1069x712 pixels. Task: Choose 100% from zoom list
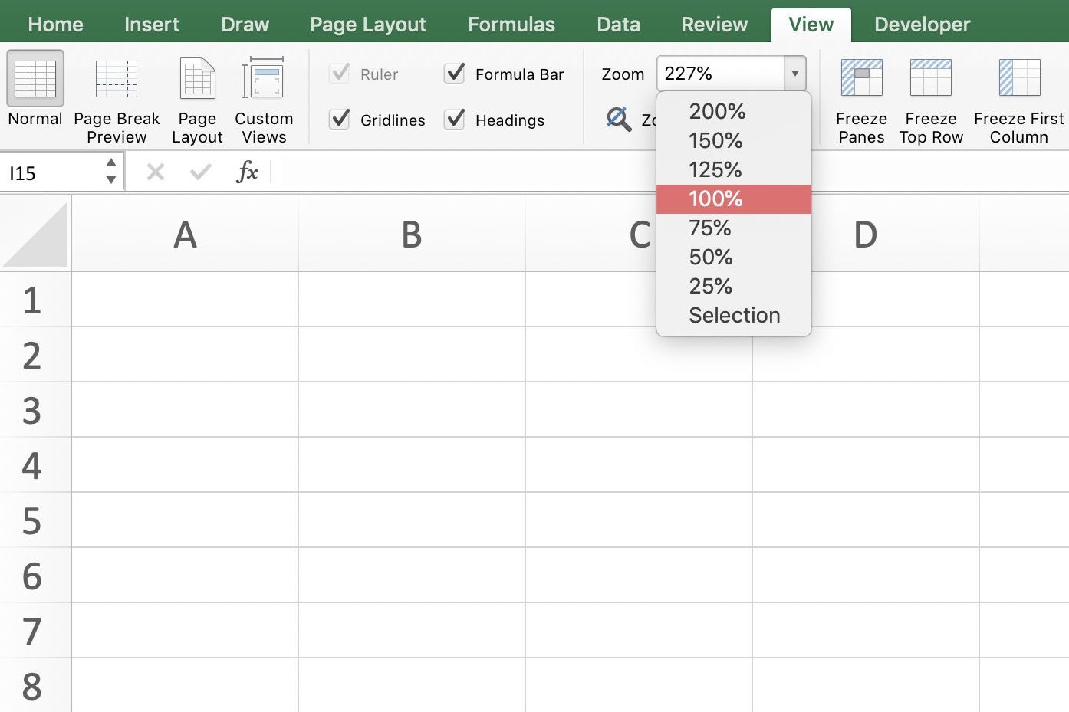[715, 199]
